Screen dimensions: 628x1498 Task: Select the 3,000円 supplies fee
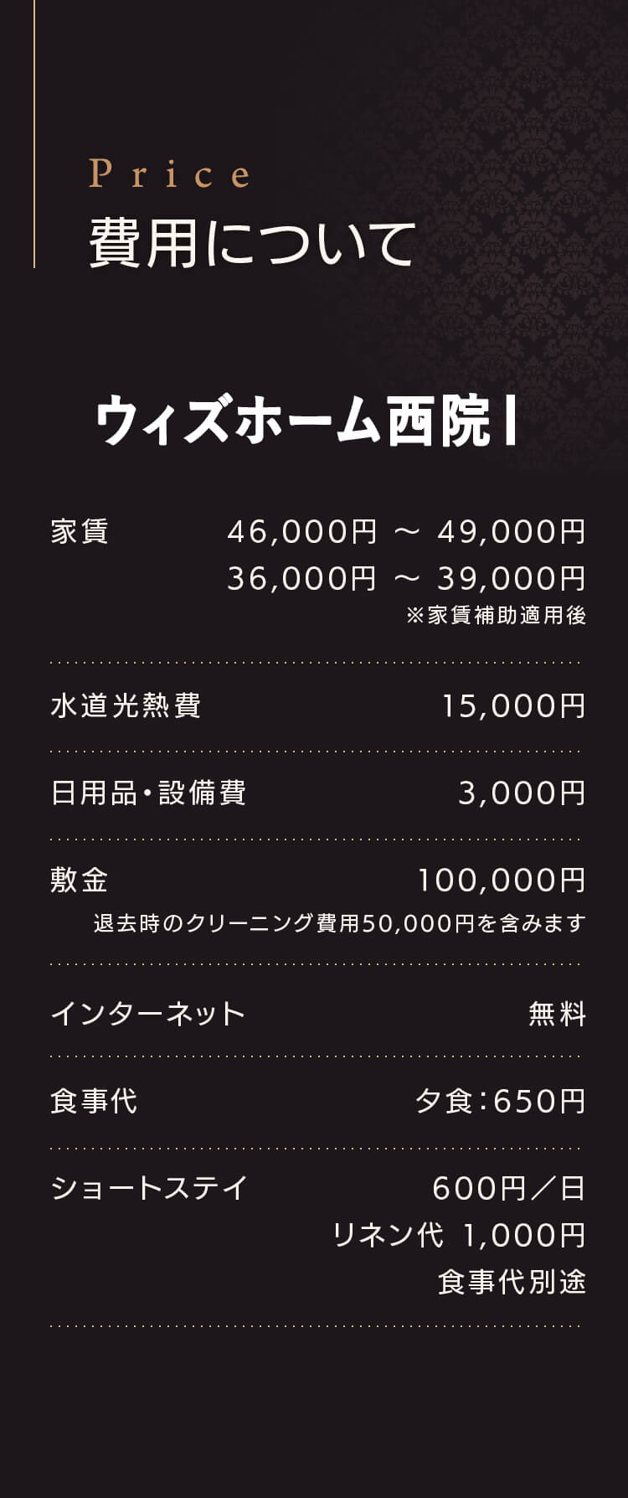point(522,793)
